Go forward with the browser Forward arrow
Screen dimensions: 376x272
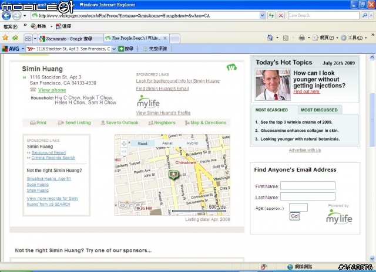[x=16, y=16]
